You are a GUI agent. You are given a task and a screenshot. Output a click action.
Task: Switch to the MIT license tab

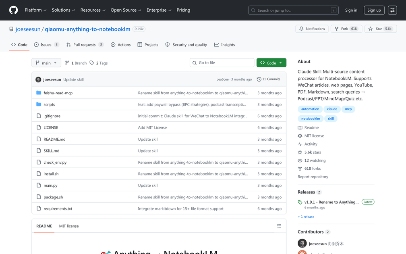pyautogui.click(x=69, y=226)
